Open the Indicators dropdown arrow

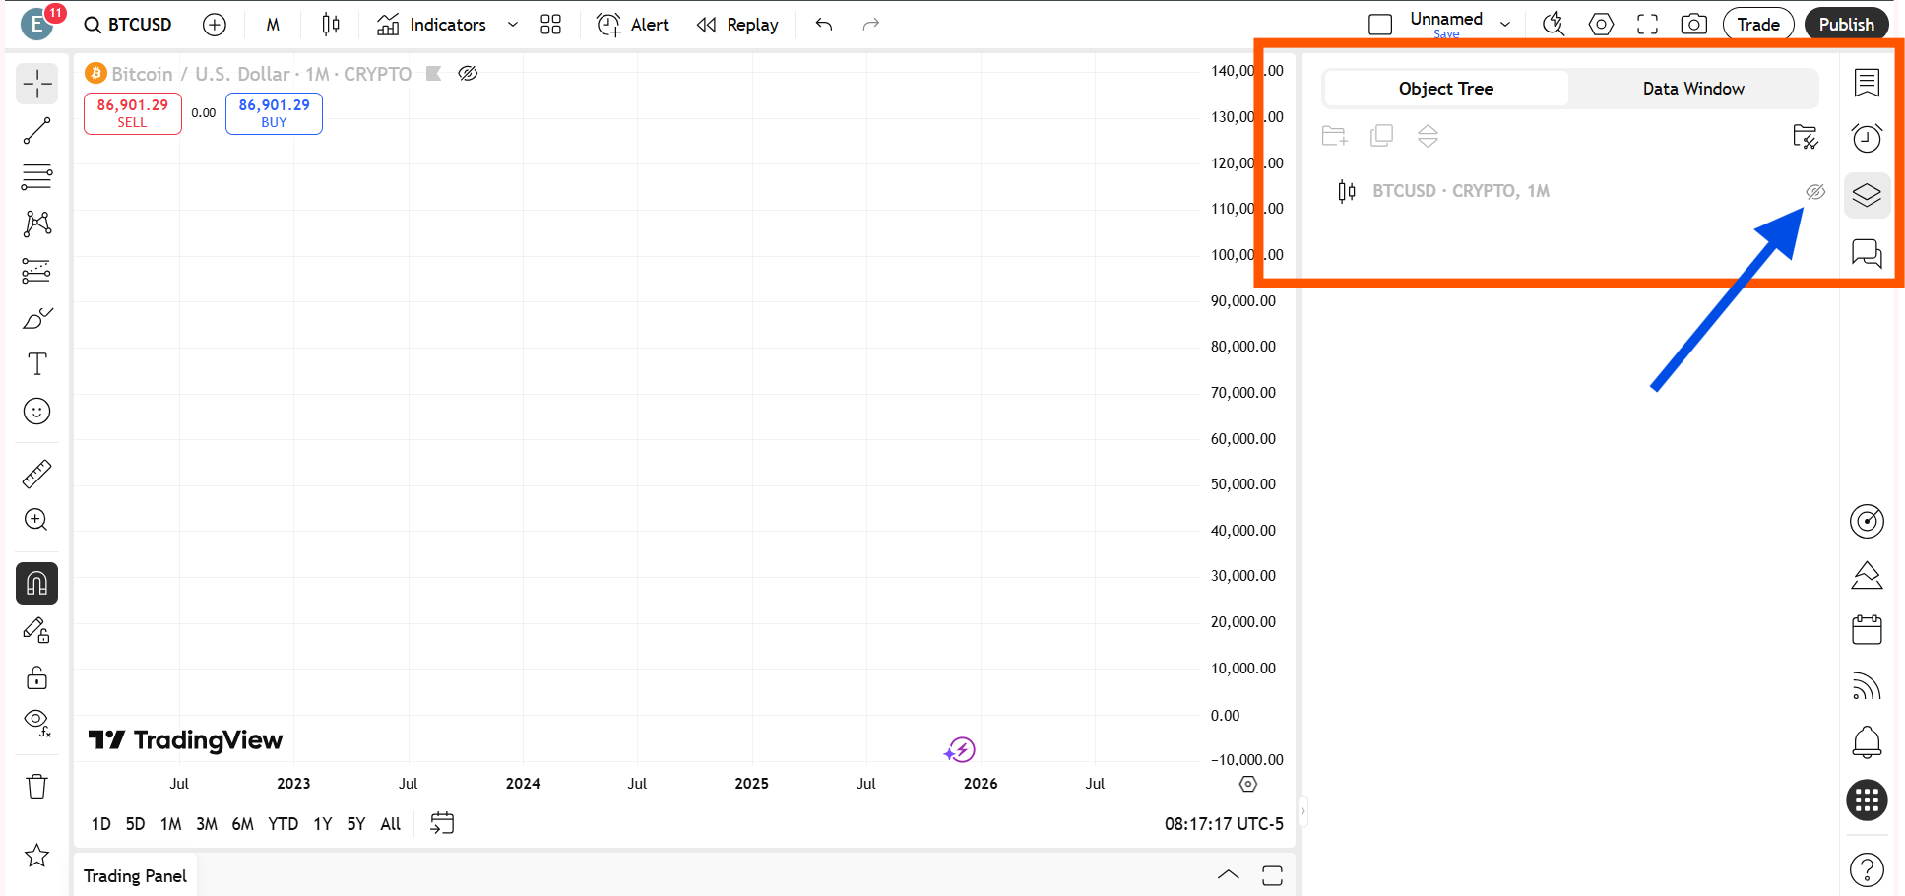click(x=512, y=24)
